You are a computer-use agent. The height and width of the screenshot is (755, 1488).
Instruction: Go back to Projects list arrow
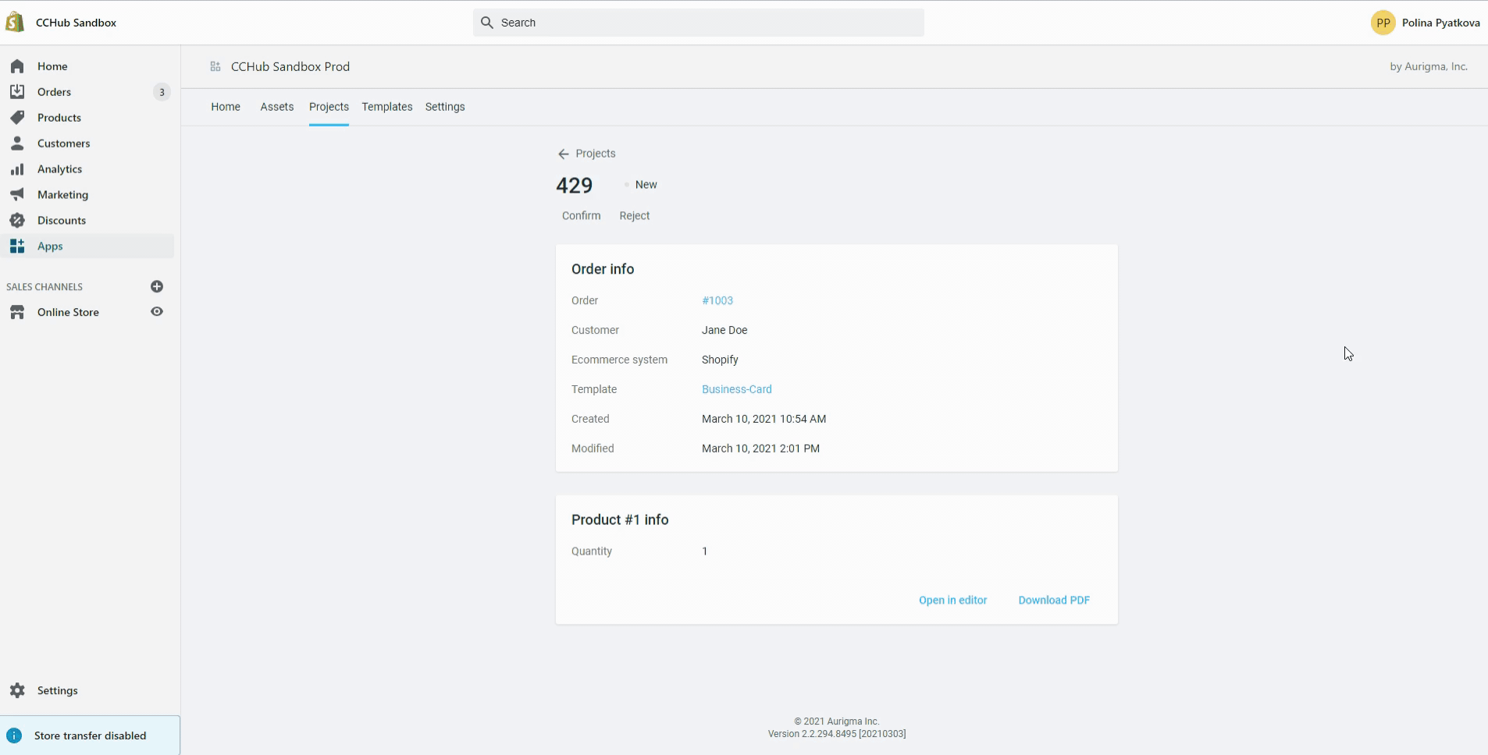click(x=563, y=154)
